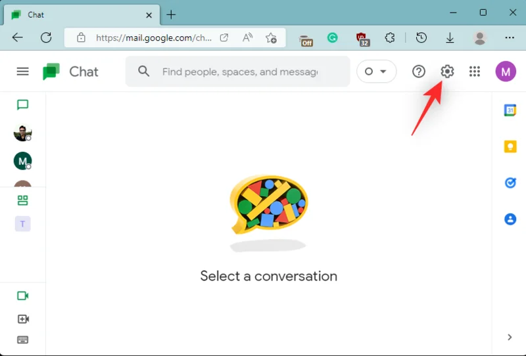
Task: Open the Chat section icon in sidebar
Action: 22,105
